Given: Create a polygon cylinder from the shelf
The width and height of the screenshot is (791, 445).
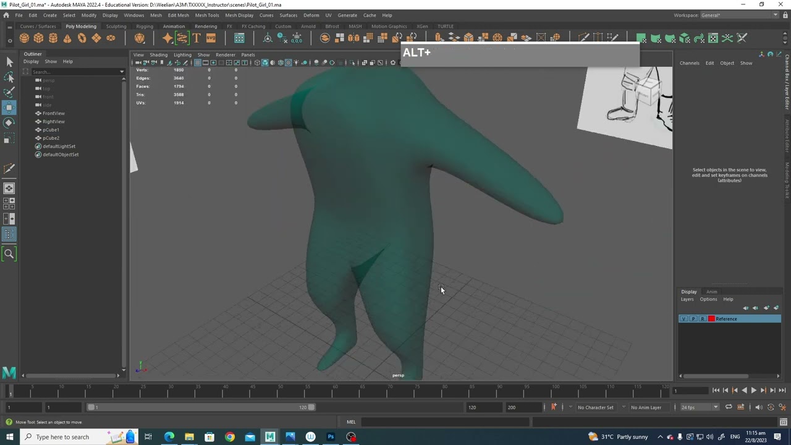Looking at the screenshot, I should 53,38.
